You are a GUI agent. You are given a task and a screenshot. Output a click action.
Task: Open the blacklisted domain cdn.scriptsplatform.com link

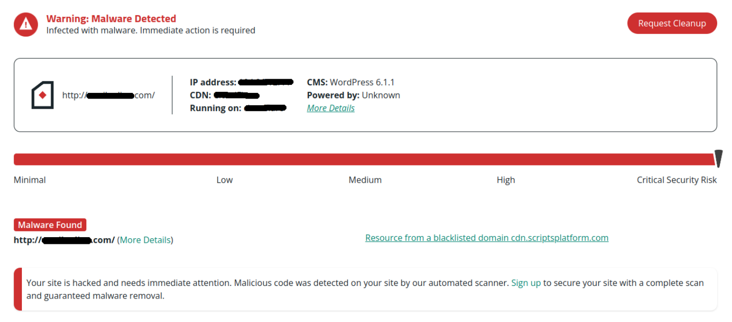[x=487, y=238]
